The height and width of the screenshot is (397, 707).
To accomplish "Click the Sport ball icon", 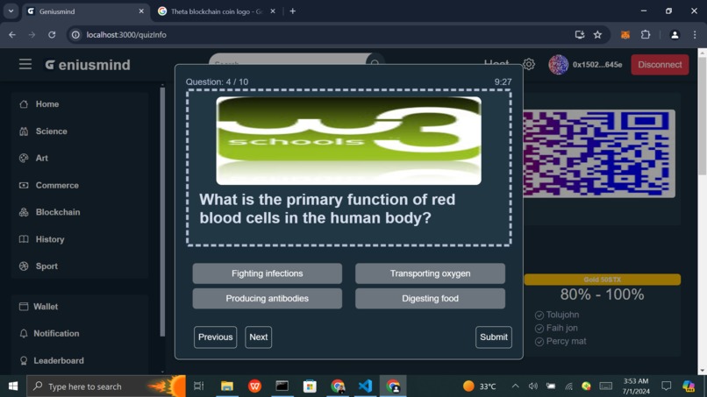I will tap(24, 266).
